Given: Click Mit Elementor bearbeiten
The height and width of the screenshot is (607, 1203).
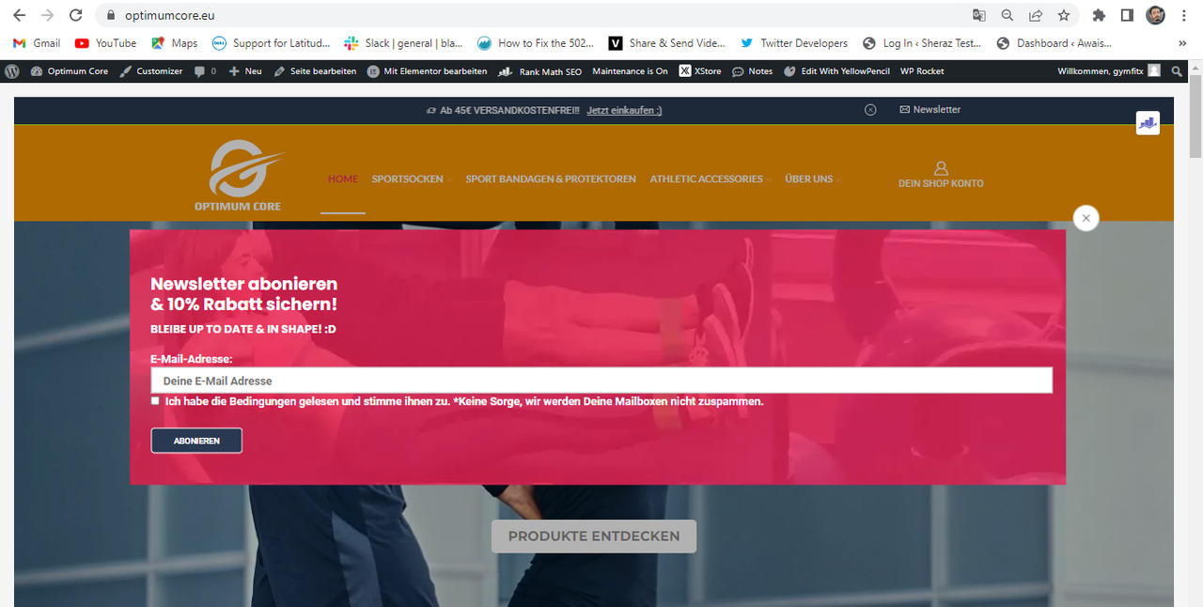Looking at the screenshot, I should pyautogui.click(x=428, y=70).
